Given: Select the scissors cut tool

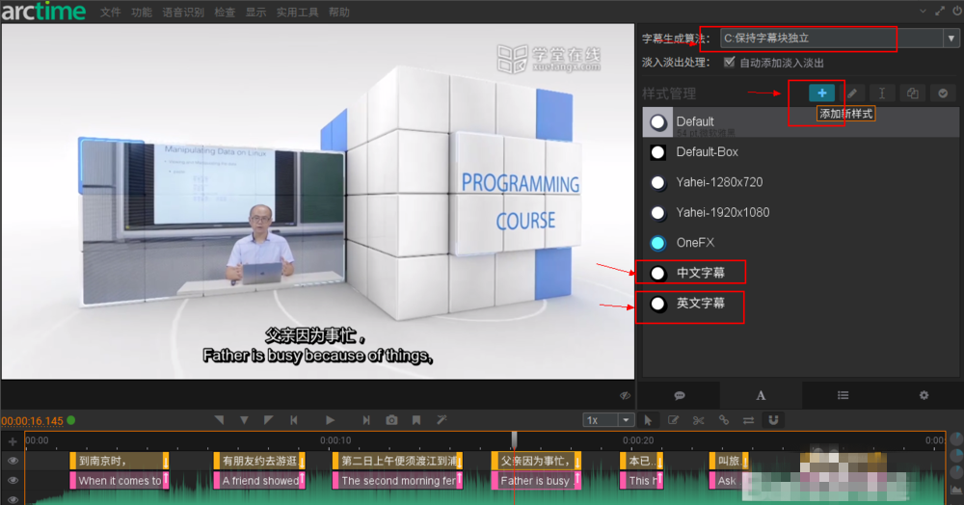Looking at the screenshot, I should coord(698,420).
